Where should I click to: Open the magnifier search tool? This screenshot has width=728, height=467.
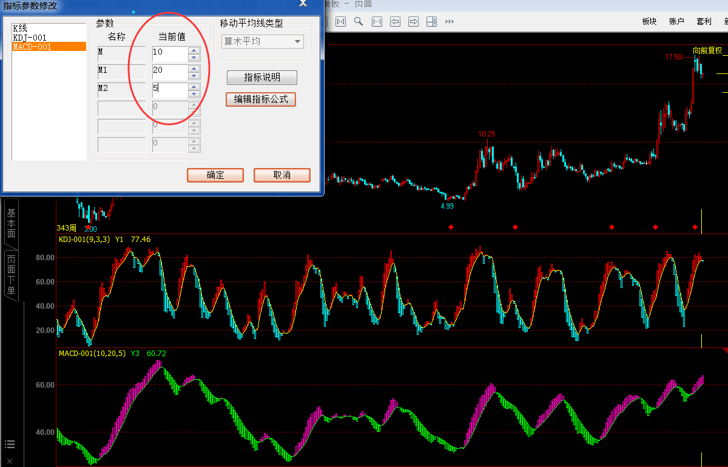point(359,21)
